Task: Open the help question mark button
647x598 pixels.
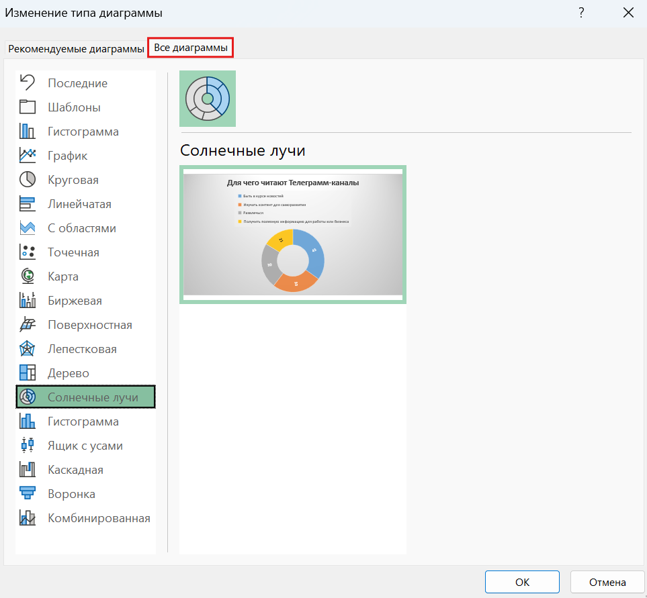Action: tap(581, 13)
